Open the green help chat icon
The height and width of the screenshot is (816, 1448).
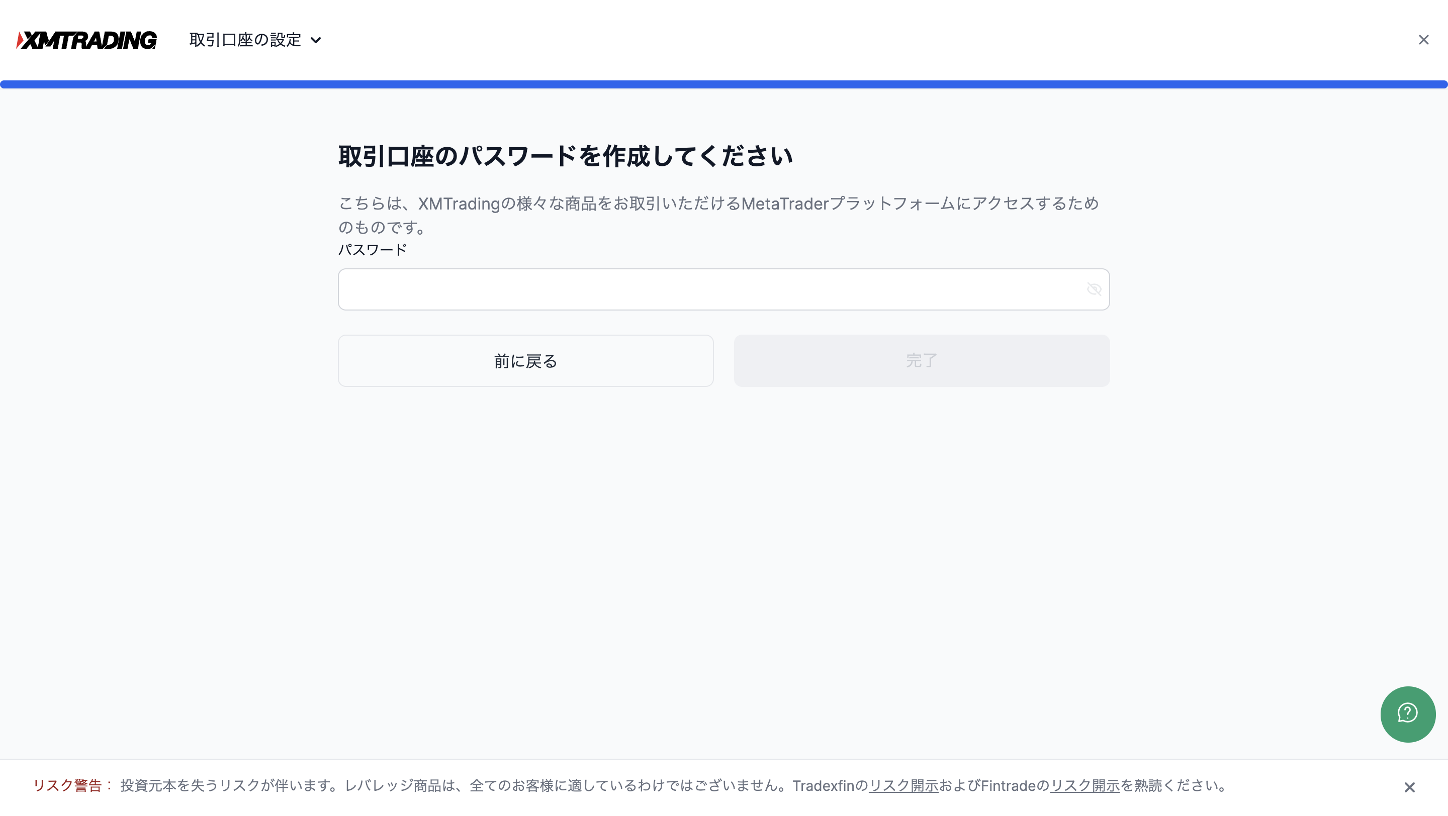[x=1408, y=714]
